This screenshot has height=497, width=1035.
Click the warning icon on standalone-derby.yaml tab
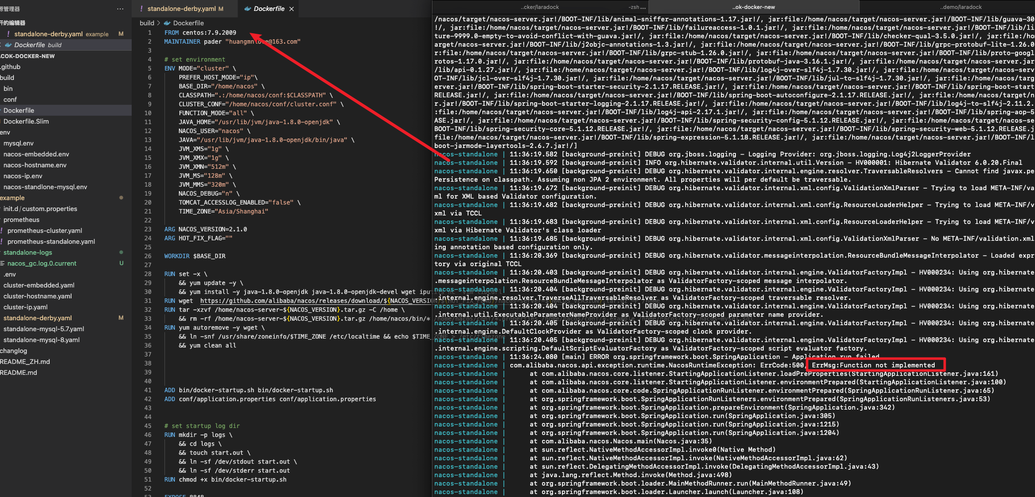141,8
